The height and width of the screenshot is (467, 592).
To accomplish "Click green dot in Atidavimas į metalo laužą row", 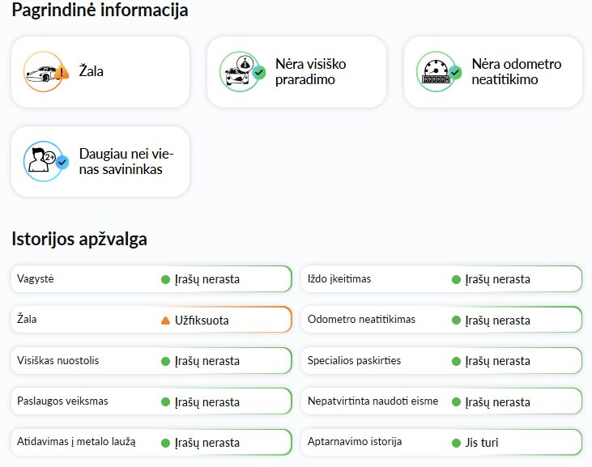I will click(165, 443).
